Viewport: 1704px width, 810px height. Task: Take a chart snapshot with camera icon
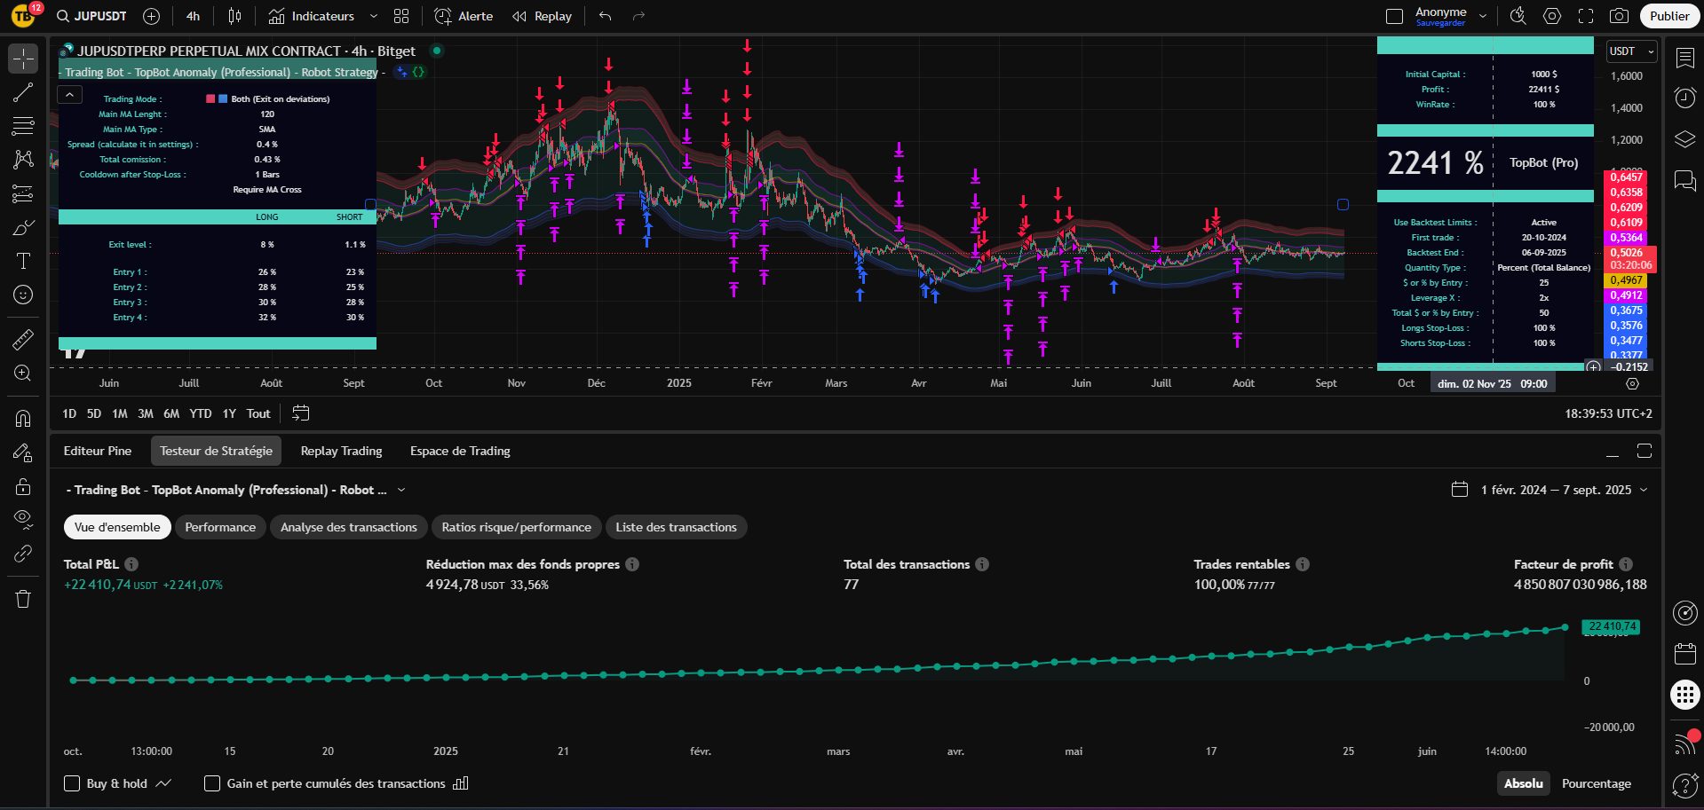pos(1619,16)
